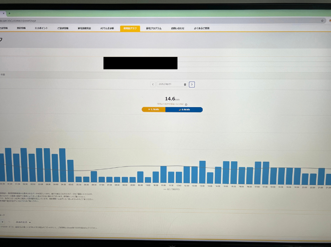Go to the previous day arrow
This screenshot has height=247, width=331.
click(x=153, y=84)
